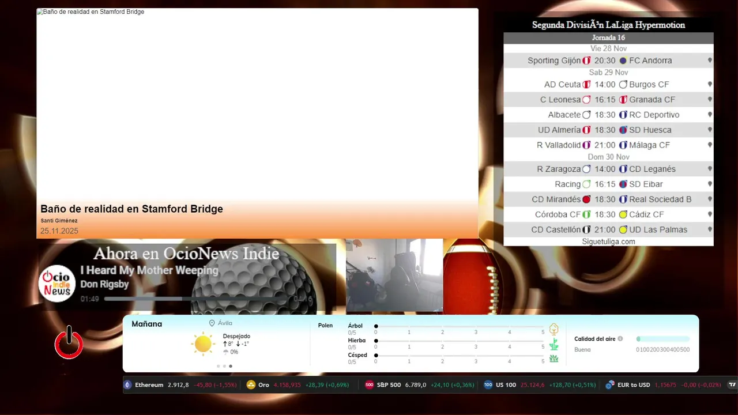Click the FC Andorra crest
The width and height of the screenshot is (738, 415).
coord(623,61)
